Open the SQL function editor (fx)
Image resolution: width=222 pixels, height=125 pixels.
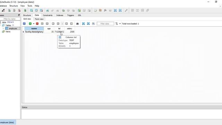pos(105,10)
